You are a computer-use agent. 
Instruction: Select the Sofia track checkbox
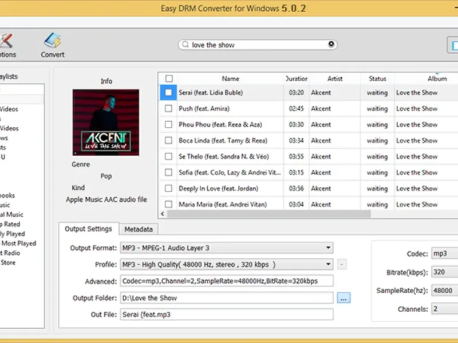[168, 173]
